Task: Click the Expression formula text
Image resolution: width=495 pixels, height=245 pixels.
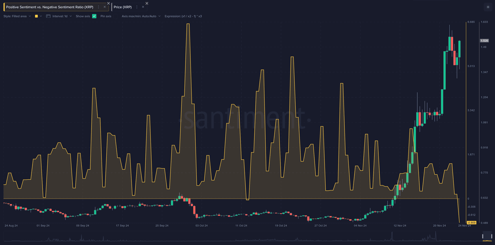Action: click(183, 16)
